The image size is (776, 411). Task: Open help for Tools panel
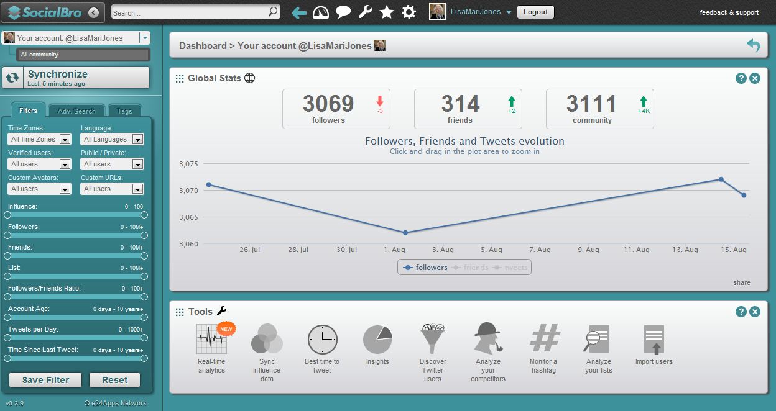[741, 312]
